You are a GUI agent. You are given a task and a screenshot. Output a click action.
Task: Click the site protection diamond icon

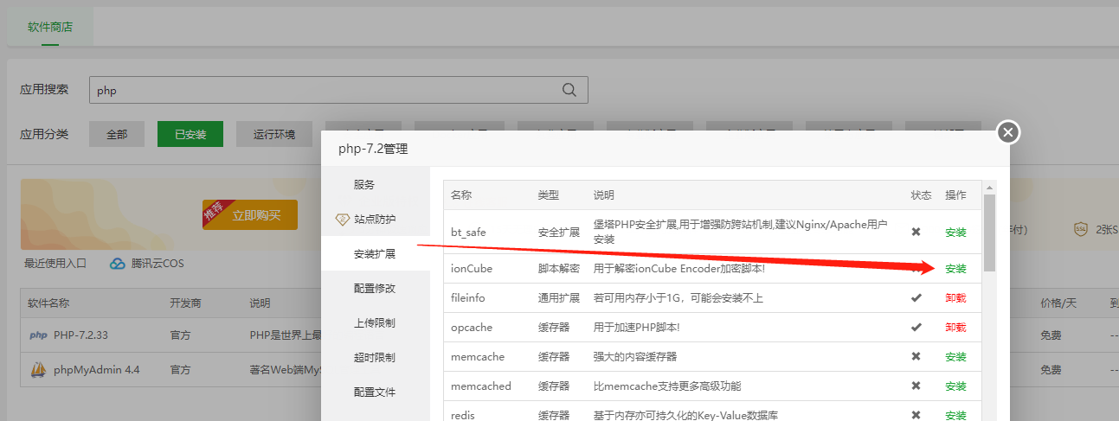click(x=342, y=220)
